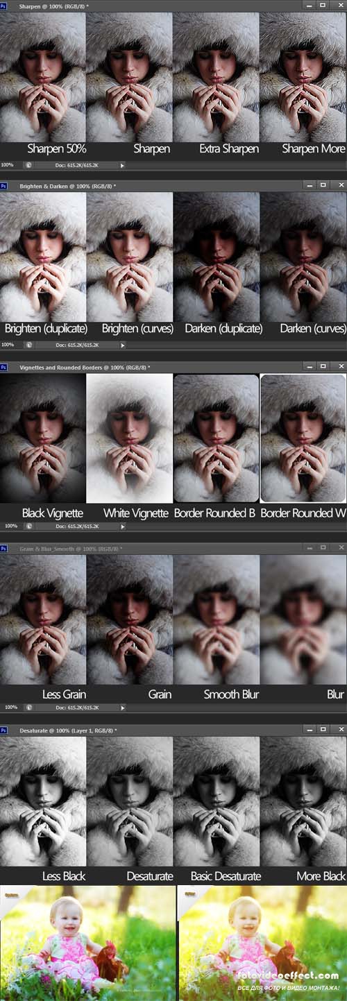The image size is (347, 1001).
Task: Click status bar preview icon in Sharpen window
Action: click(x=28, y=165)
